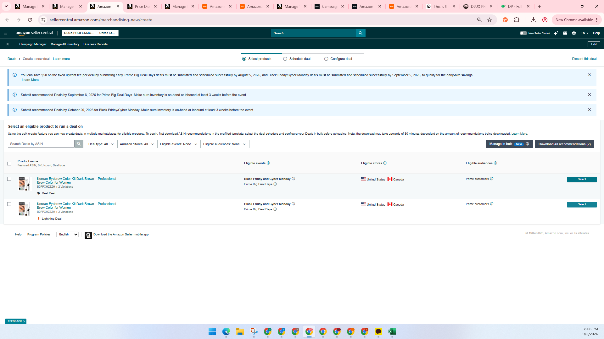Click Download All recommendations (2) button

564,144
